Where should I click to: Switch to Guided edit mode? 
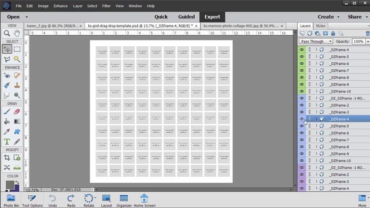click(x=186, y=17)
